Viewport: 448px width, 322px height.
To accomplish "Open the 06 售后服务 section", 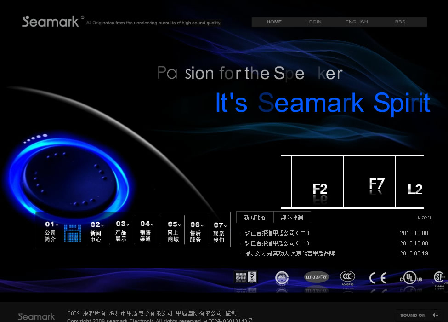I will click(197, 232).
